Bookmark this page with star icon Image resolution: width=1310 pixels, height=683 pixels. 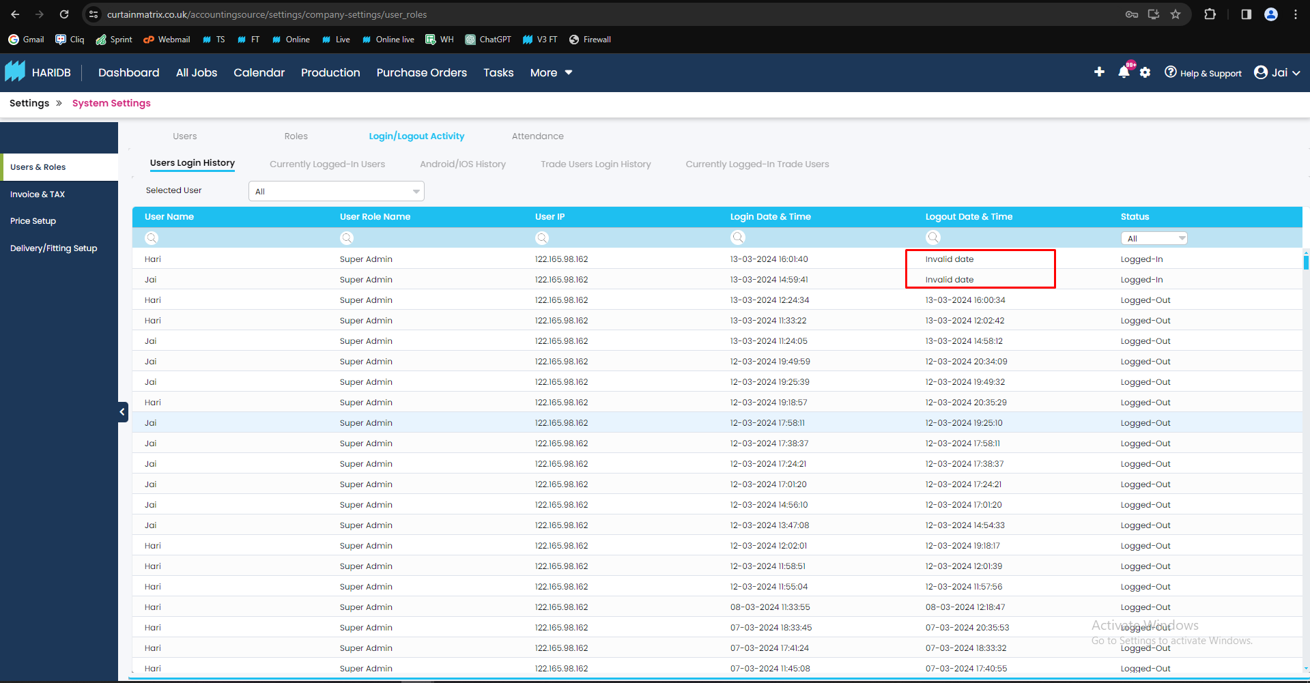tap(1176, 14)
